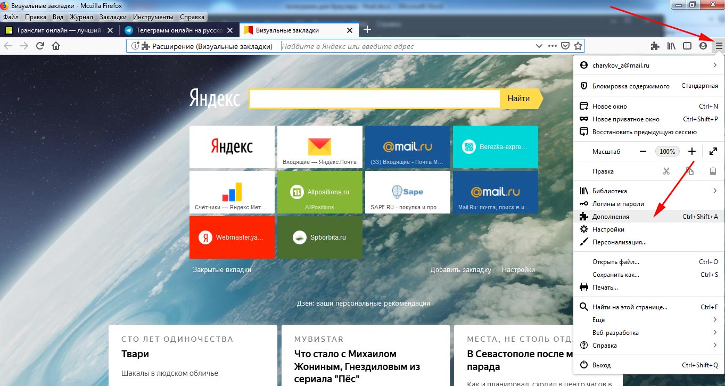This screenshot has height=386, width=725.
Task: Close the Визуальные закладки tab
Action: (349, 30)
